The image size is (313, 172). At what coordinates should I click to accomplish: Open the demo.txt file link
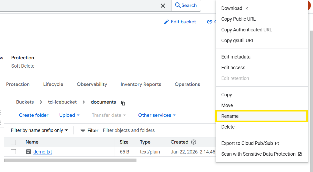pos(43,152)
